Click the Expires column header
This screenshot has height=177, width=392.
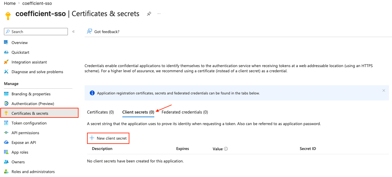[183, 149]
